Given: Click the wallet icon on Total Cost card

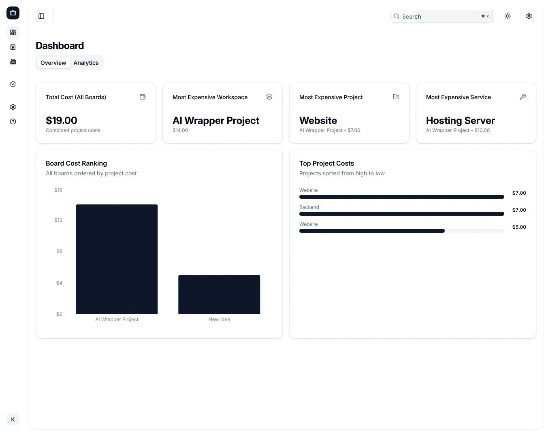Looking at the screenshot, I should click(x=143, y=97).
